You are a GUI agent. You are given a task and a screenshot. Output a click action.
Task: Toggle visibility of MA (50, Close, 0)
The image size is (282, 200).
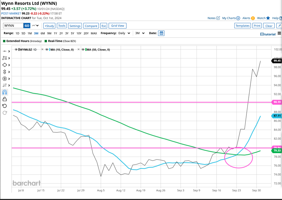point(83,50)
